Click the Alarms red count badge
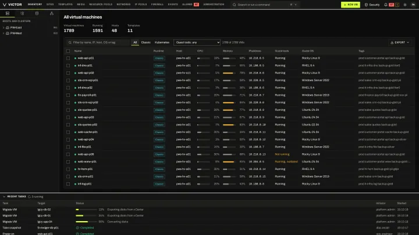This screenshot has width=419, height=235. point(197,5)
